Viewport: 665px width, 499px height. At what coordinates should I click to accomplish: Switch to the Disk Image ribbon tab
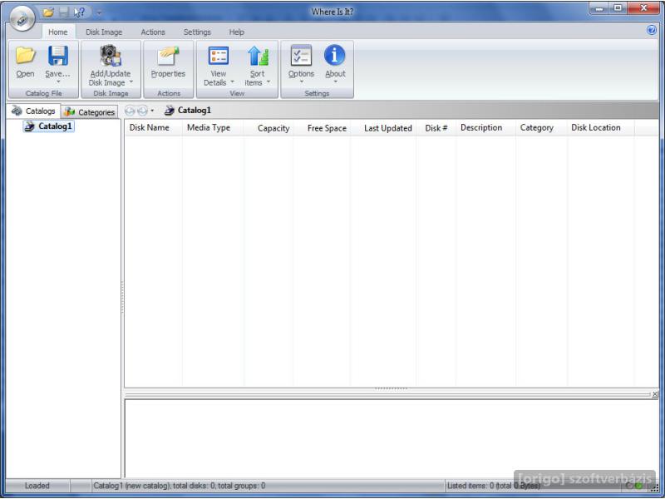104,32
